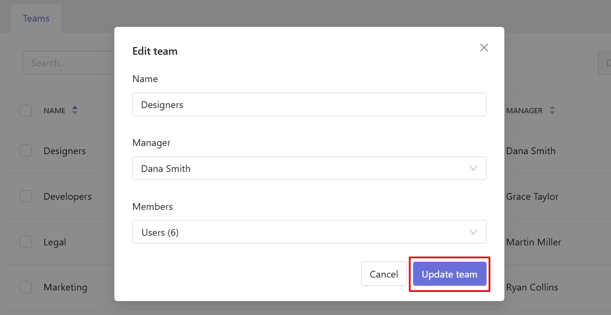Click the Update team button
Viewport: 611px width, 315px height.
click(x=450, y=274)
